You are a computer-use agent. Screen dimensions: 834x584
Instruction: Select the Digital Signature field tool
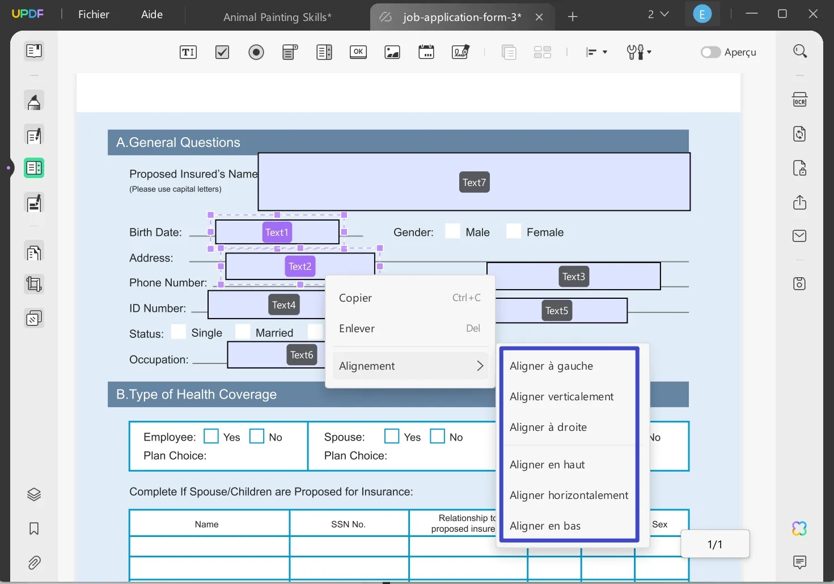click(x=460, y=52)
